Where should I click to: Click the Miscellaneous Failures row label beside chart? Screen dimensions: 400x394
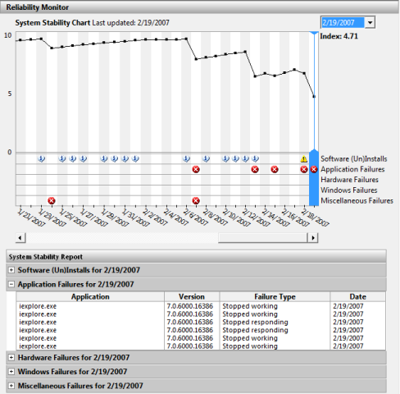pyautogui.click(x=357, y=201)
